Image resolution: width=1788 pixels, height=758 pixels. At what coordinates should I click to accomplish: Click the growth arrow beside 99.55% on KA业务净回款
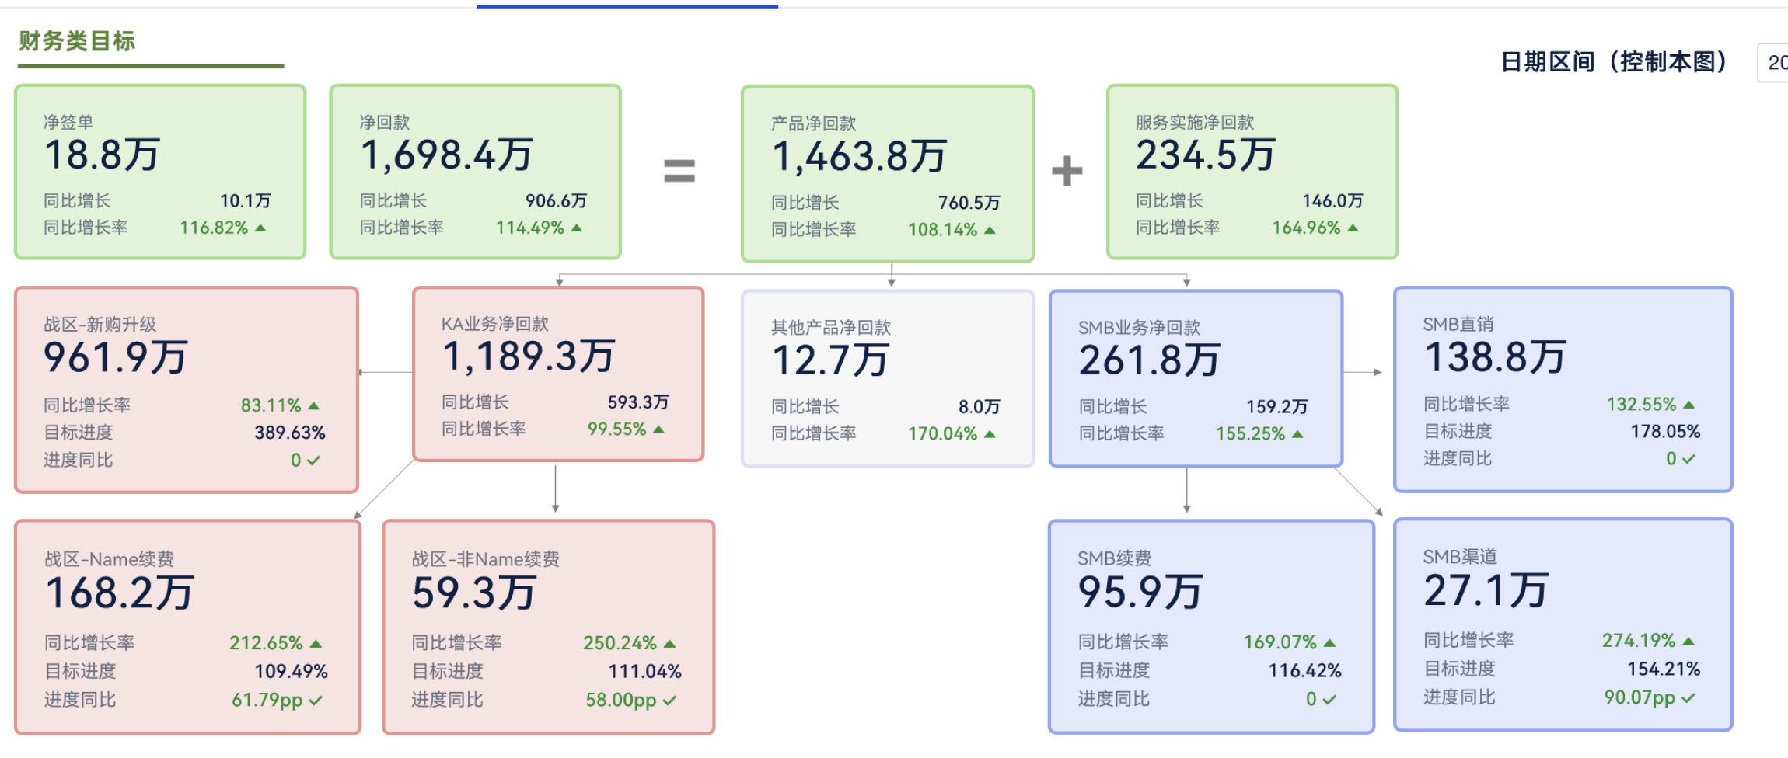point(657,429)
